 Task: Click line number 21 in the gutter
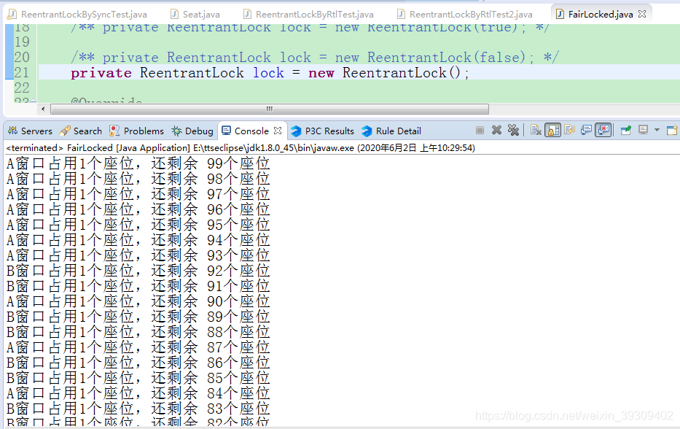[x=22, y=72]
